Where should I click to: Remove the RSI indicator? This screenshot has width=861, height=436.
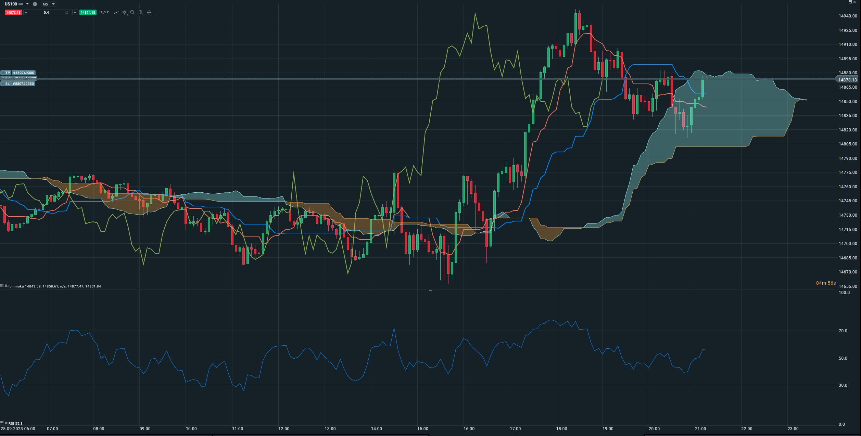(6, 423)
